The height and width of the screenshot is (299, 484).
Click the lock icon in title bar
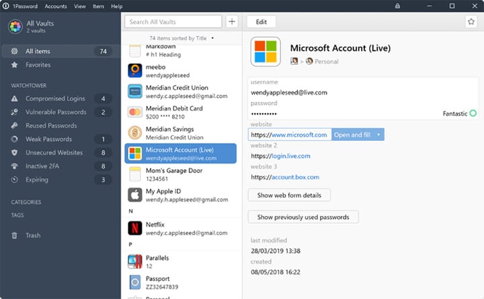398,6
